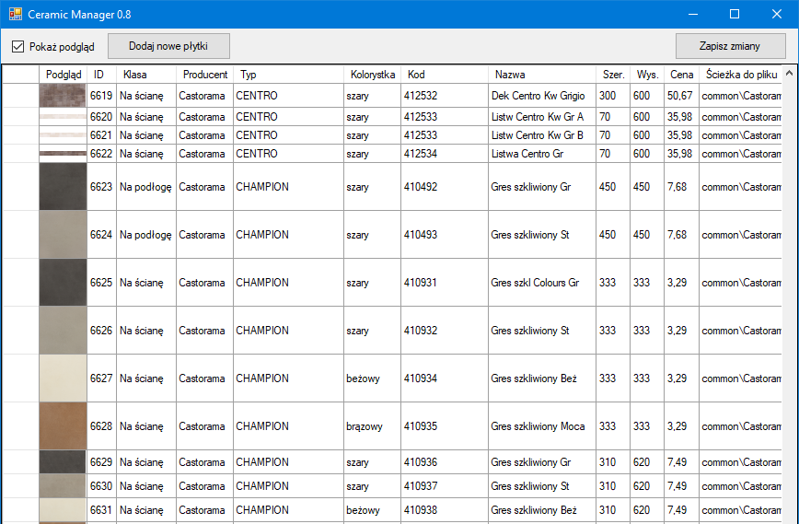The width and height of the screenshot is (799, 524).
Task: Sort by the ID column header
Action: [98, 75]
